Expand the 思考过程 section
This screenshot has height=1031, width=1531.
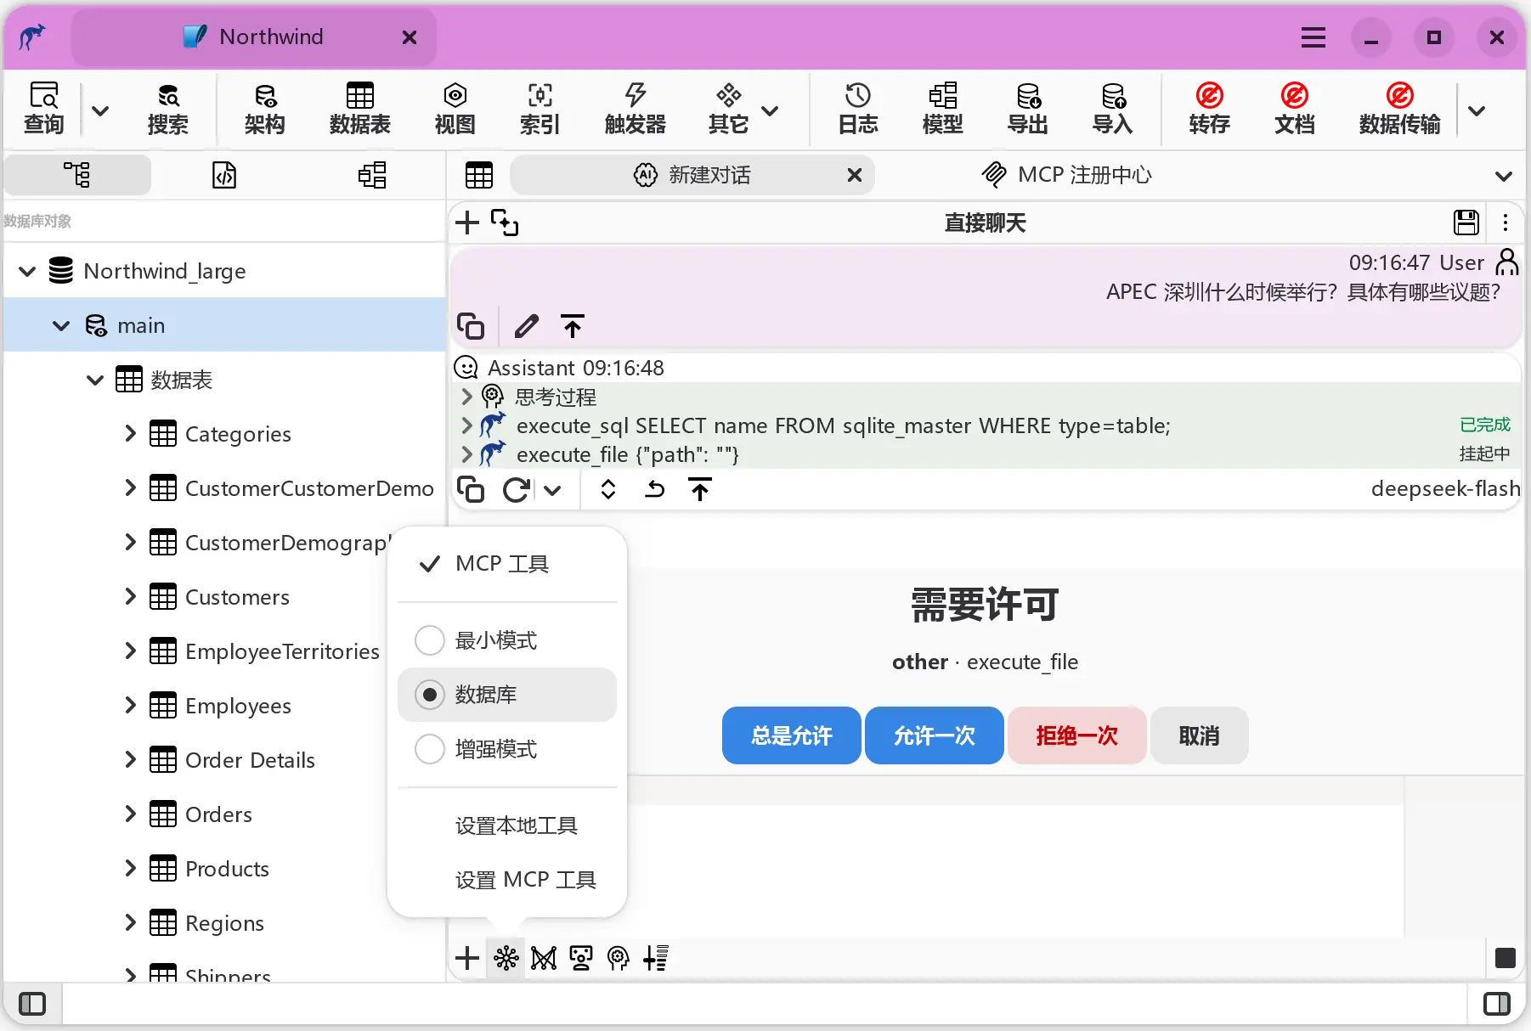point(466,397)
